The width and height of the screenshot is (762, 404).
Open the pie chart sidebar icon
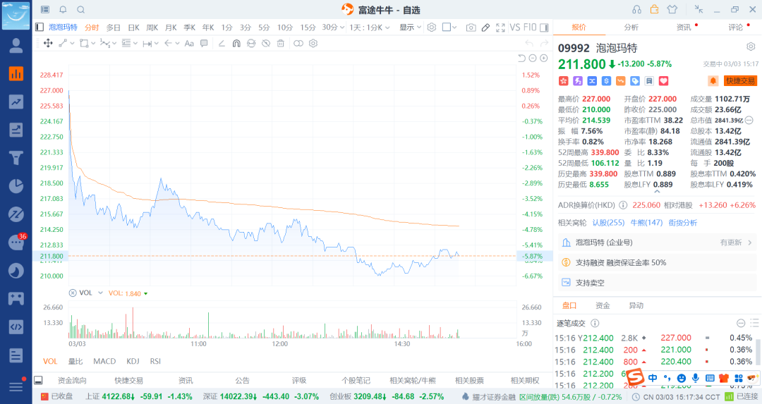16,186
